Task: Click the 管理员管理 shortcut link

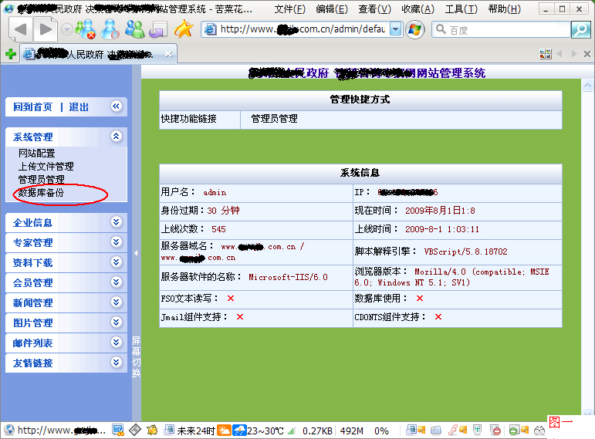Action: [274, 119]
